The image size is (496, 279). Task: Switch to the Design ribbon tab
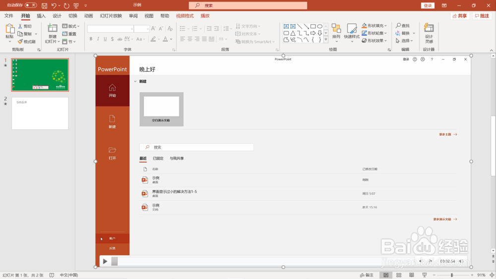tap(57, 16)
